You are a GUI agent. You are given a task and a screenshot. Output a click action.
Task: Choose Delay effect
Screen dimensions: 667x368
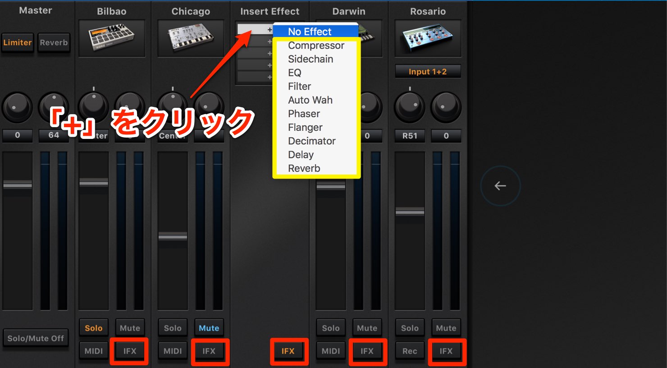point(316,155)
